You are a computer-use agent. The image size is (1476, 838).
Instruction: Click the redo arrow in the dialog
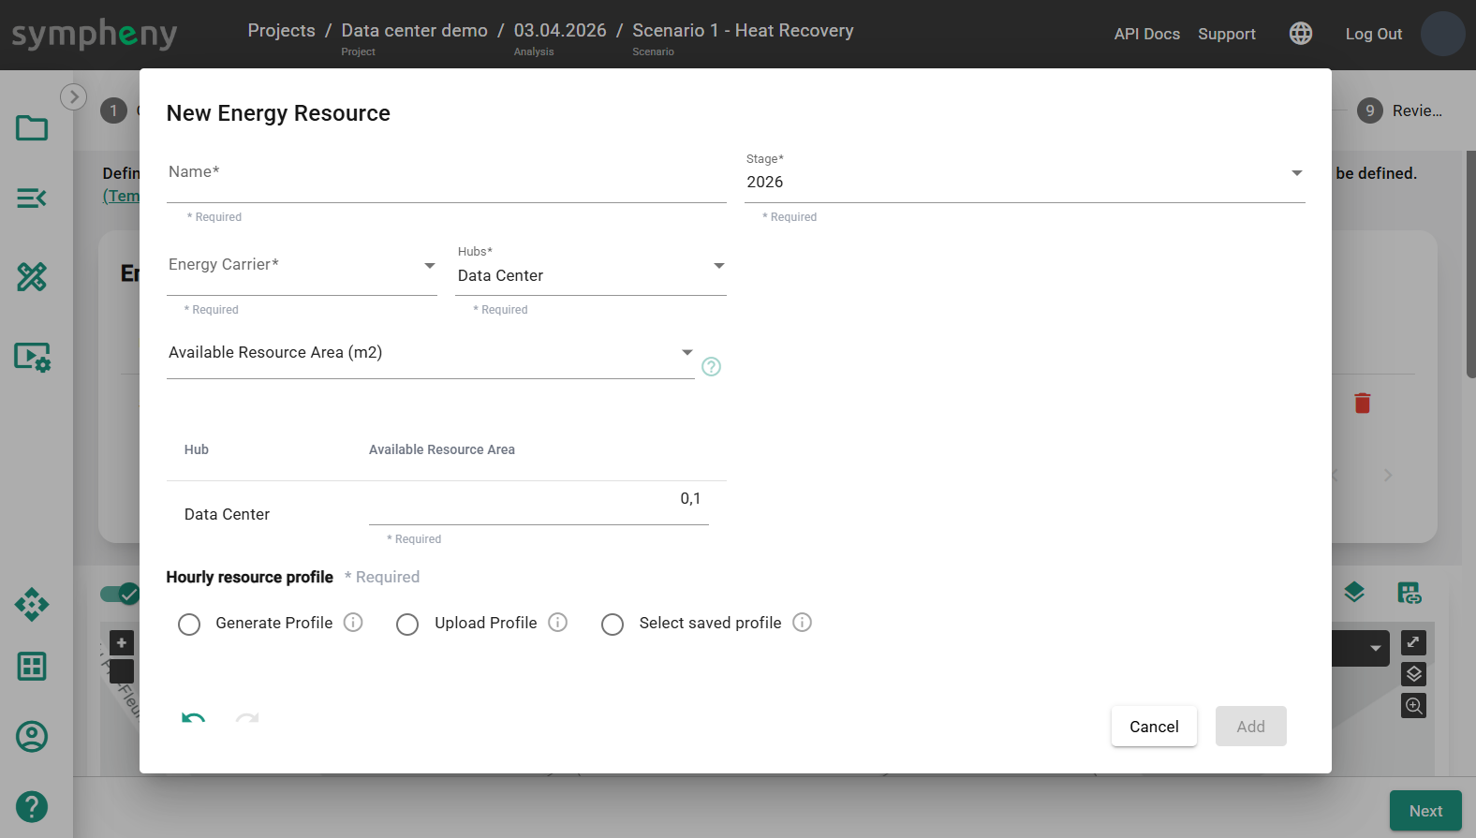247,718
